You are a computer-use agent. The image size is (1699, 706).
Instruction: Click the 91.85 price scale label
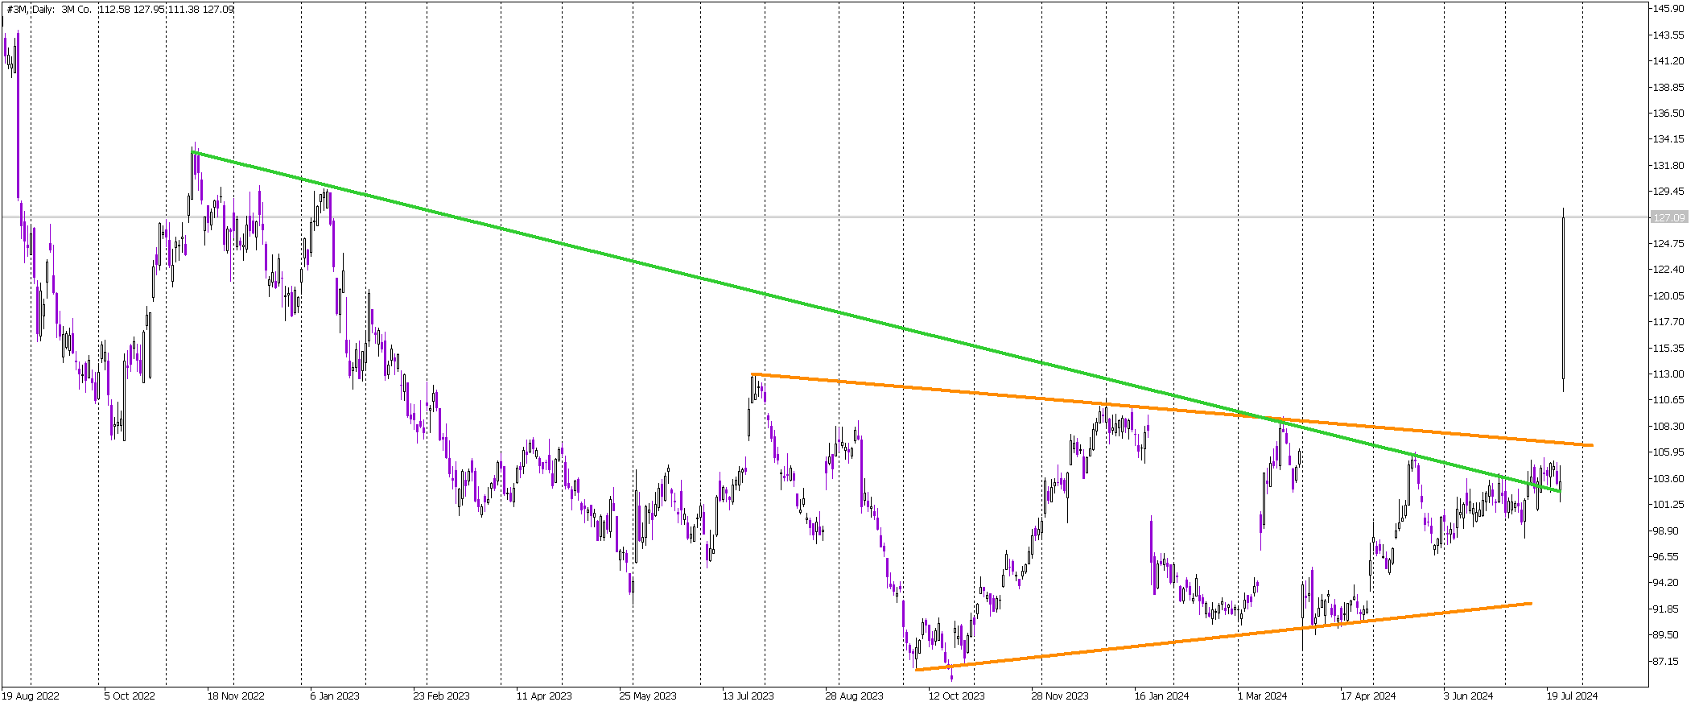[1668, 609]
